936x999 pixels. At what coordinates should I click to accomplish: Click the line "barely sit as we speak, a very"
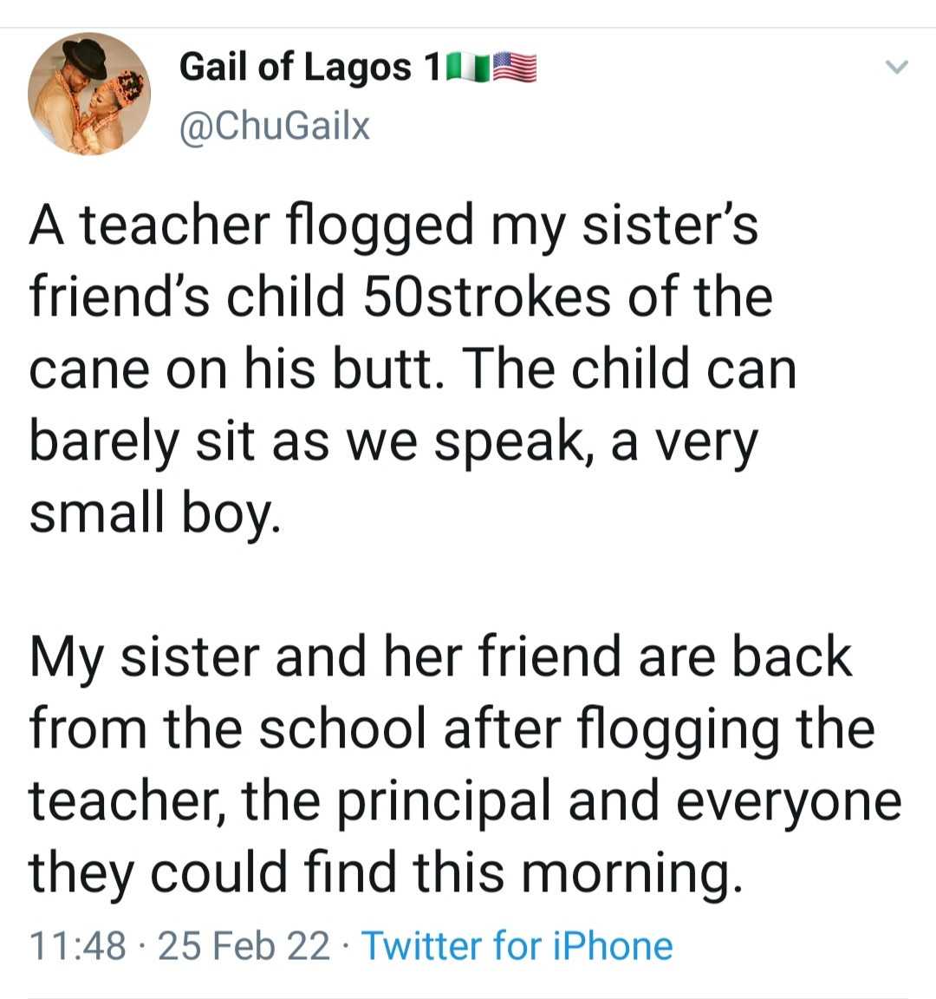click(393, 441)
